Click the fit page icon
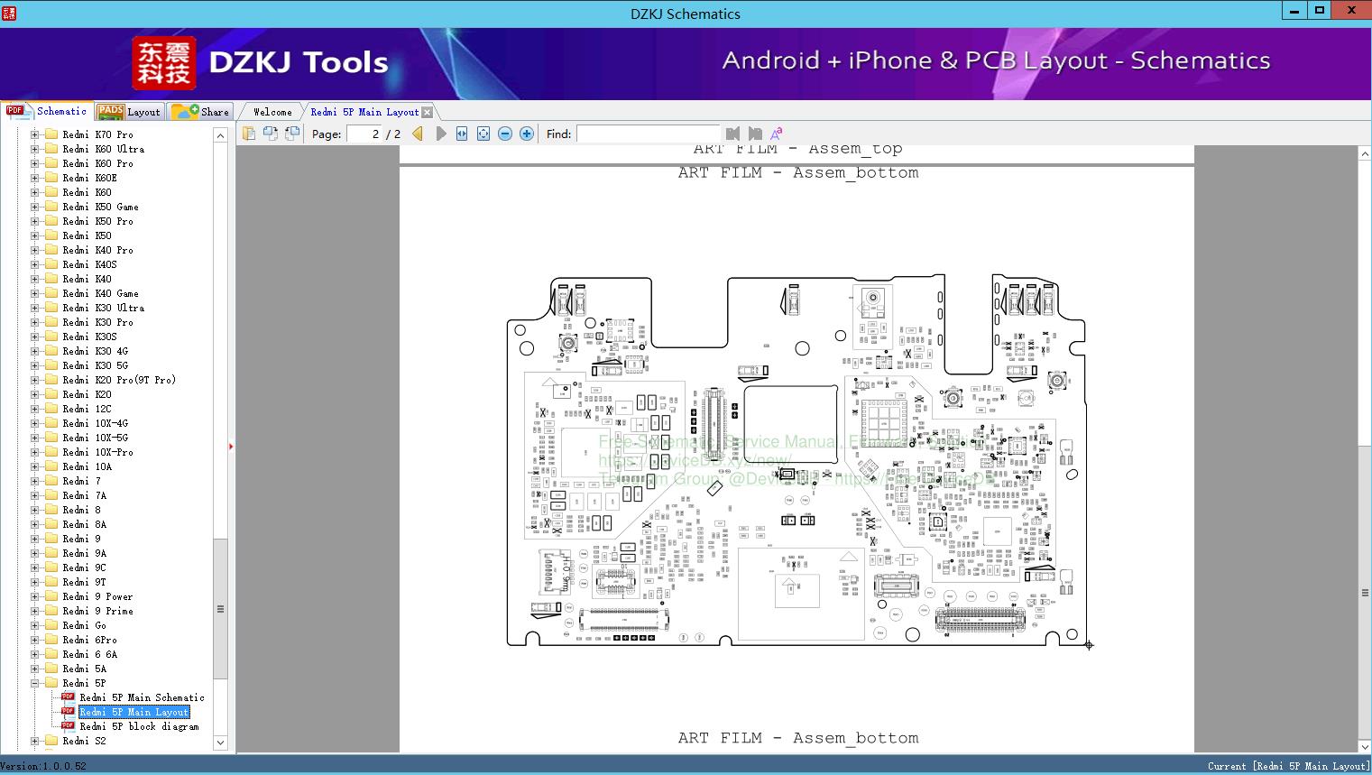 [483, 134]
